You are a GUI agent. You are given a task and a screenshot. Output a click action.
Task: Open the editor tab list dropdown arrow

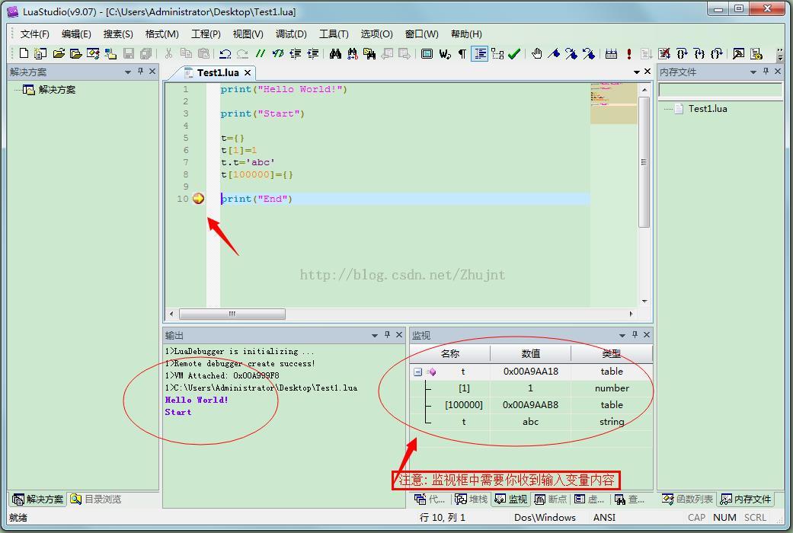point(637,72)
